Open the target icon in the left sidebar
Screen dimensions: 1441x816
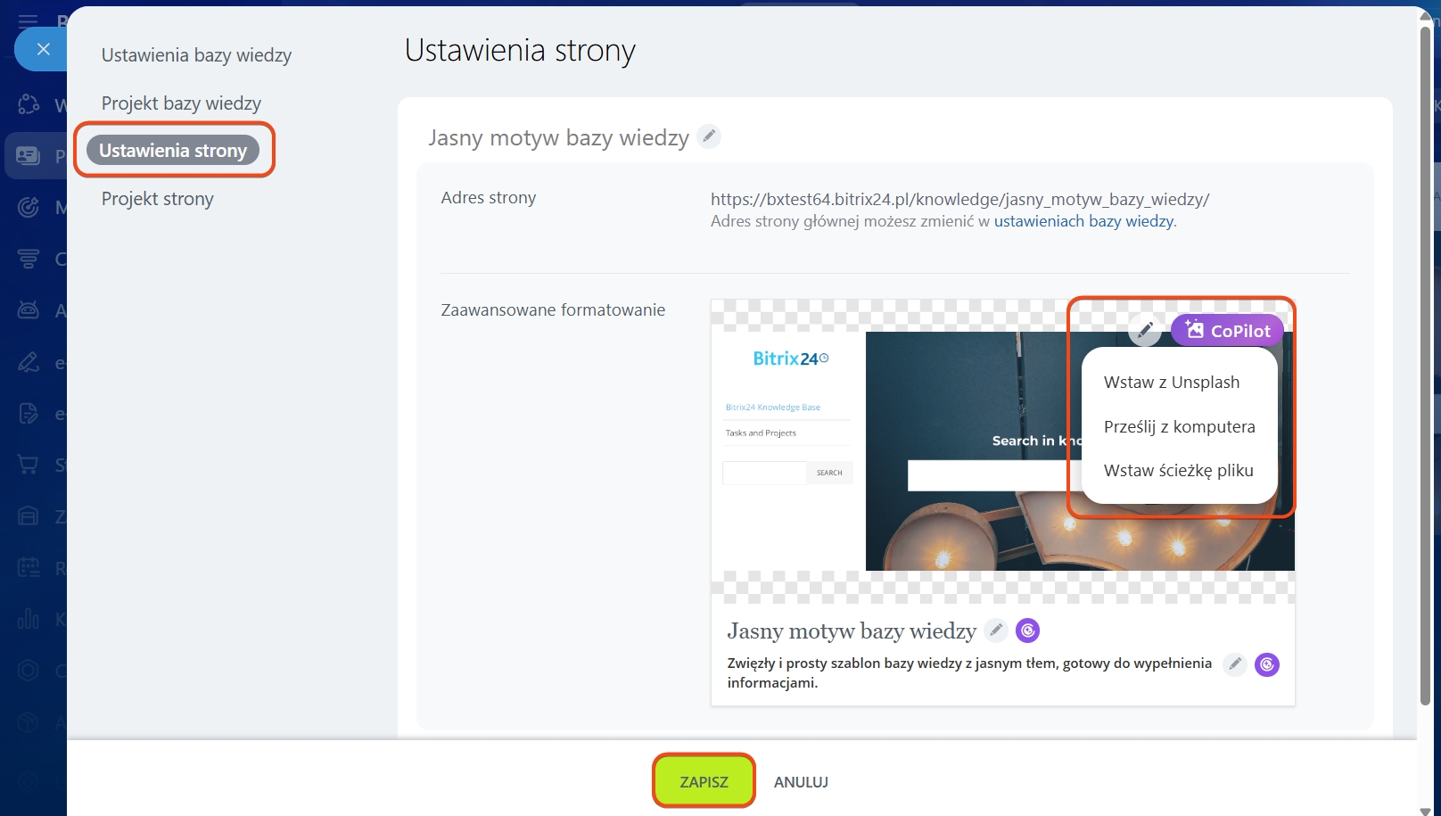29,208
